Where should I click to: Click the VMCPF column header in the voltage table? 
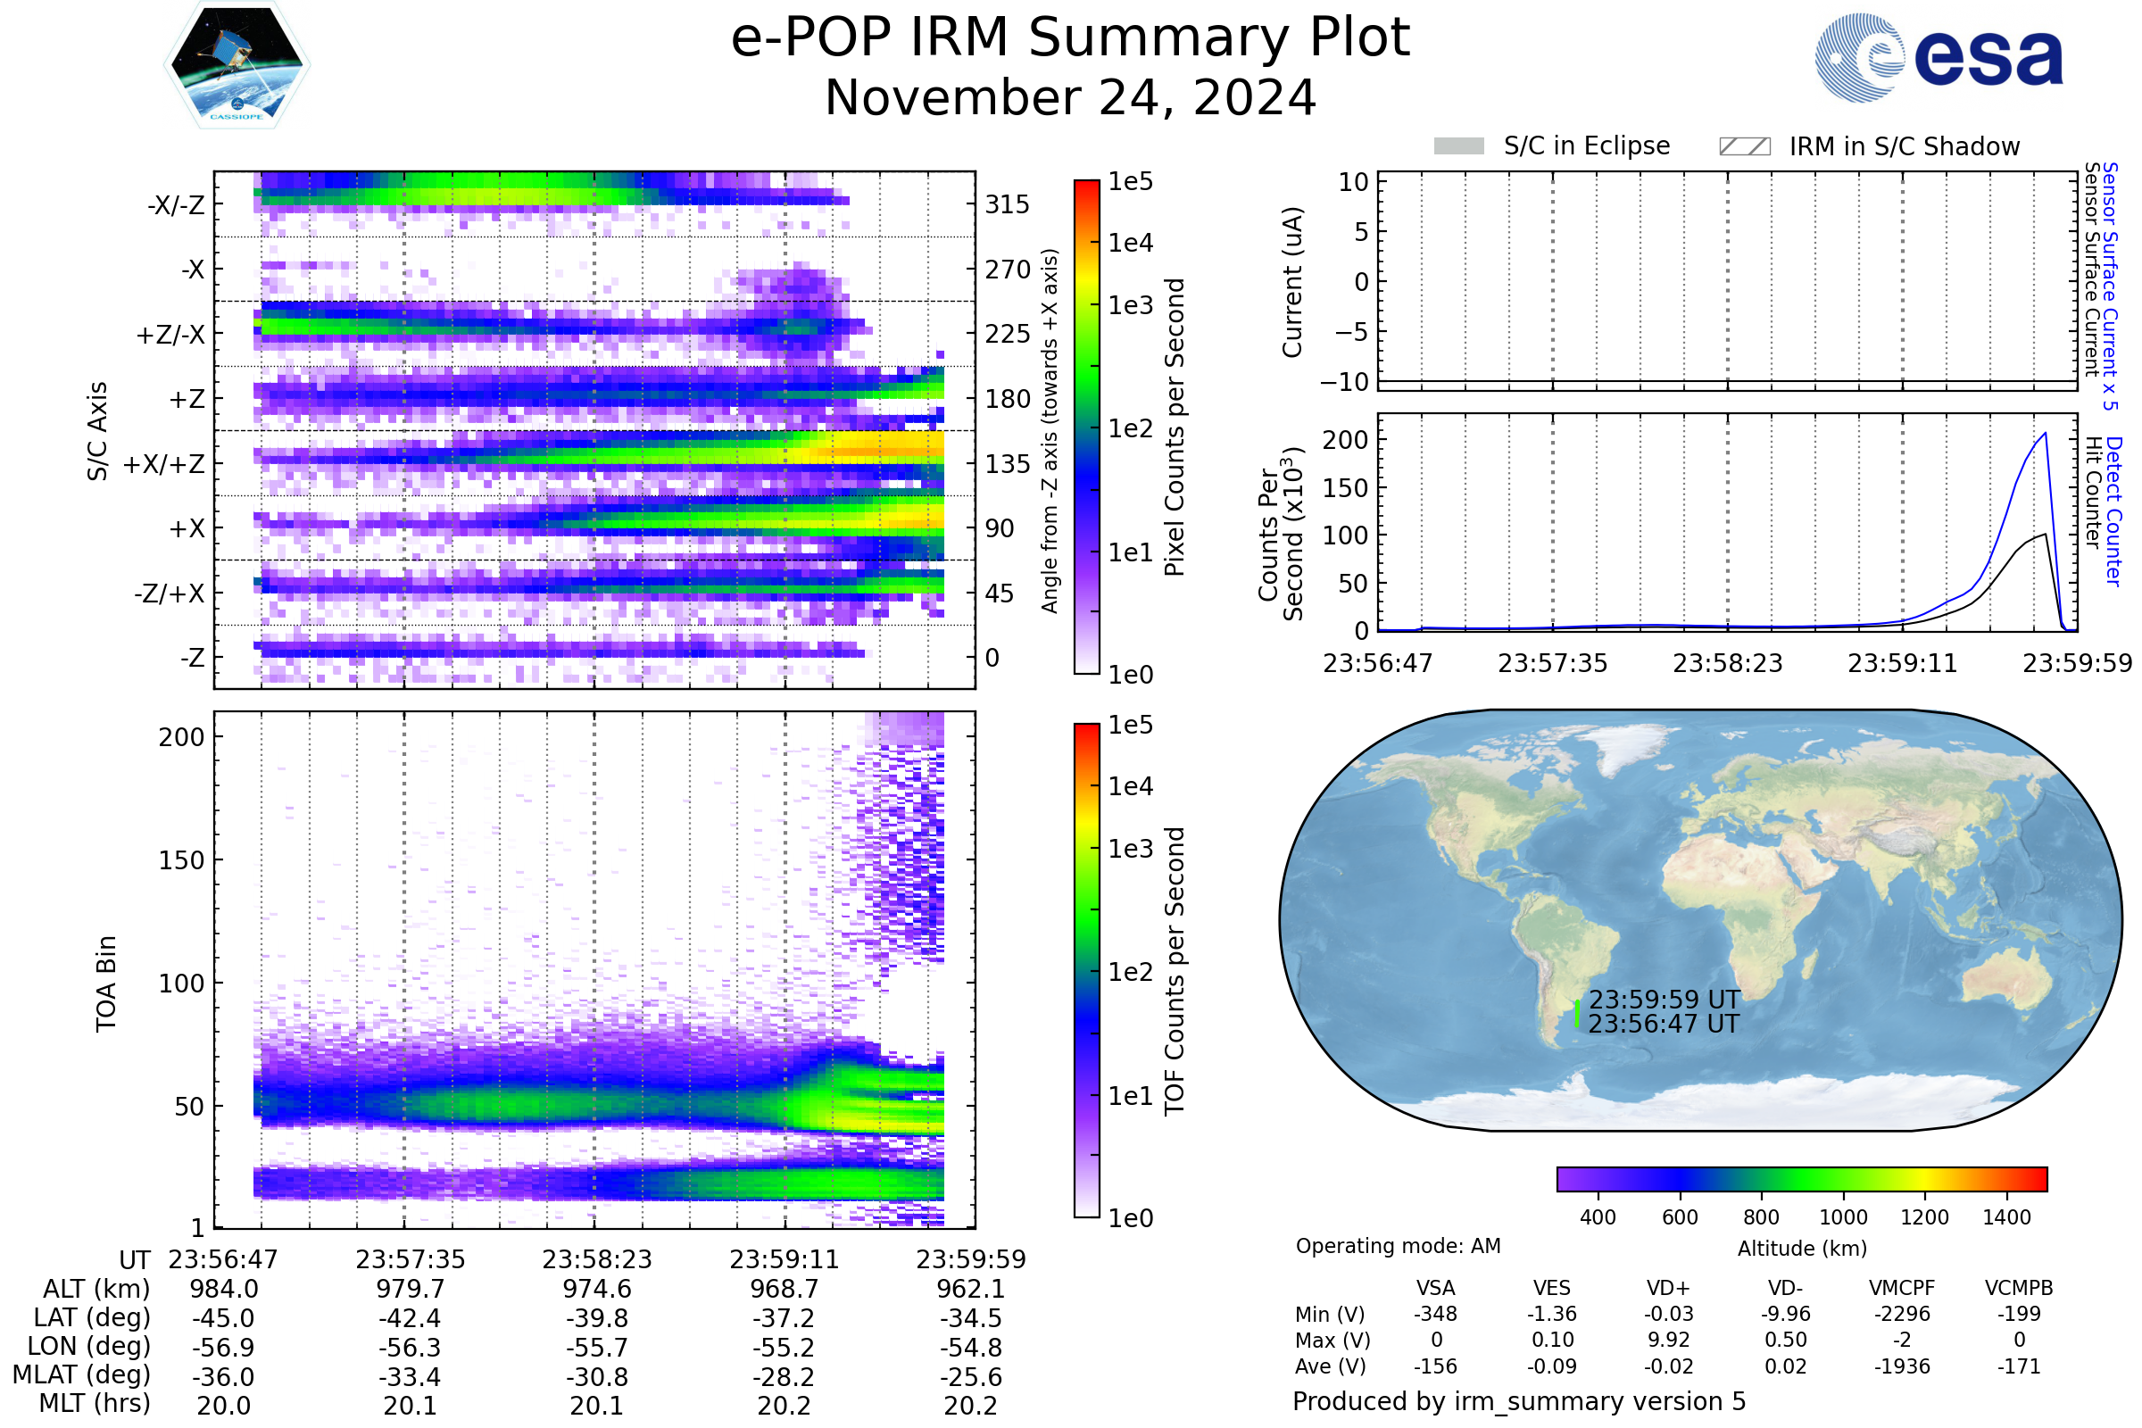point(1902,1289)
